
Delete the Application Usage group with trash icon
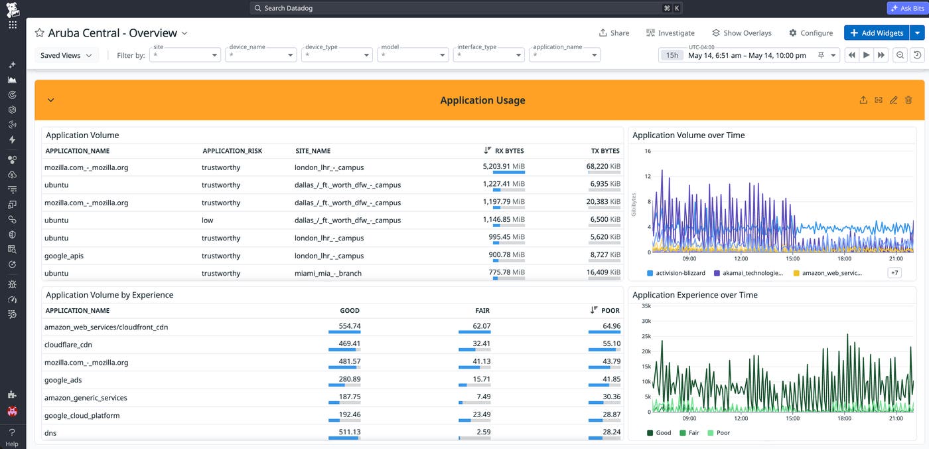[x=908, y=100]
